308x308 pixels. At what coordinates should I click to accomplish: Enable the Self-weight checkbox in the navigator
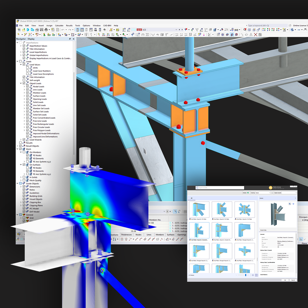click(x=24, y=80)
